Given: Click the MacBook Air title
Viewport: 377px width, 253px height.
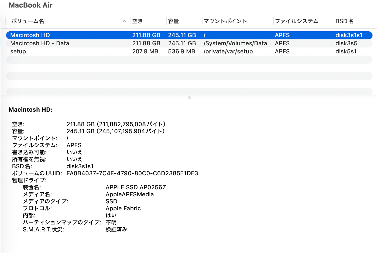Looking at the screenshot, I should [30, 5].
